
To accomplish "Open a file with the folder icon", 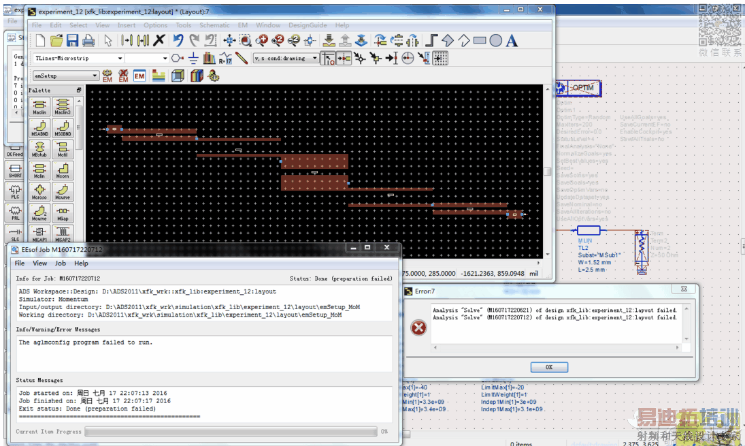I will (56, 41).
